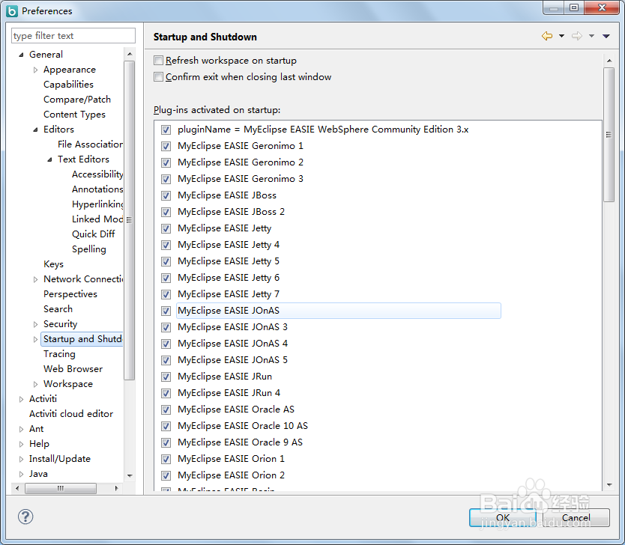The image size is (625, 545).
Task: Open the forward history dropdown arrow
Action: [x=591, y=36]
